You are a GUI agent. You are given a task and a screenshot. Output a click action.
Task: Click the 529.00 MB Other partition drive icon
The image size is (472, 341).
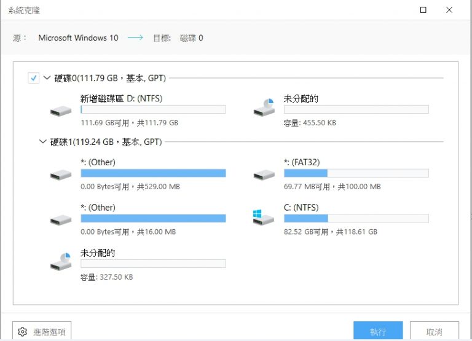[x=61, y=174]
